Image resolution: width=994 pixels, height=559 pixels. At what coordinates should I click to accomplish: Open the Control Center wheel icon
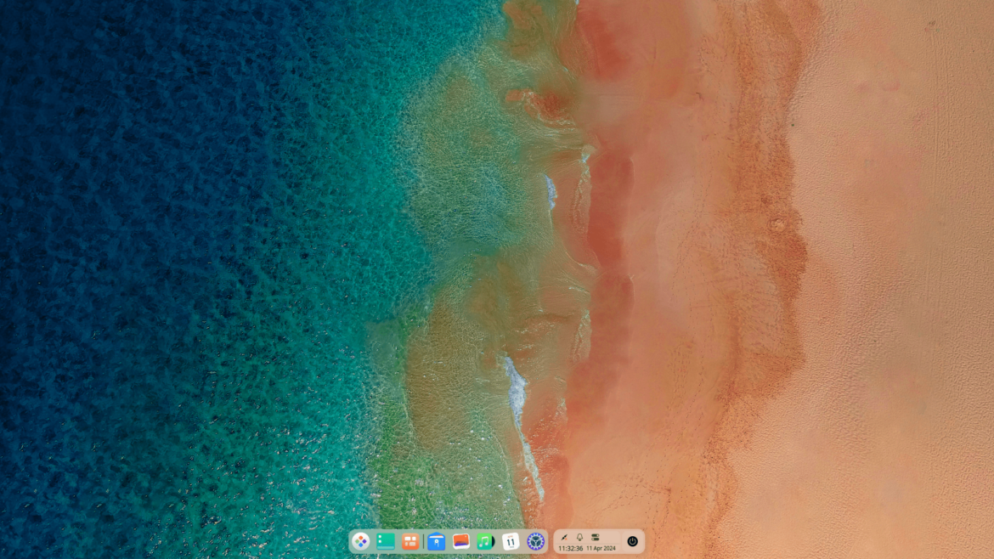pyautogui.click(x=536, y=541)
